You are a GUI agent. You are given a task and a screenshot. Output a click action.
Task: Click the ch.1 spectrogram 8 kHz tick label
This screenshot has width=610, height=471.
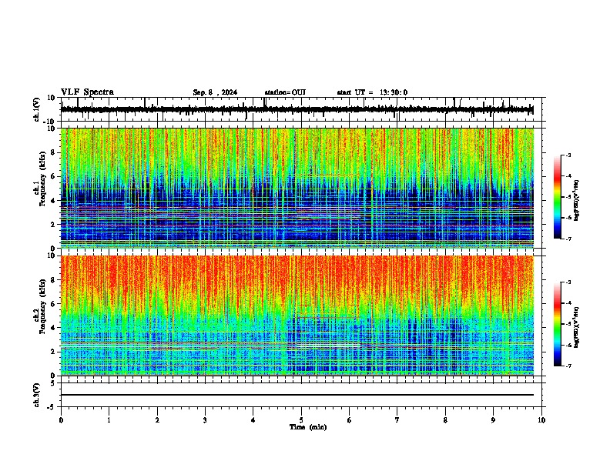click(x=54, y=152)
